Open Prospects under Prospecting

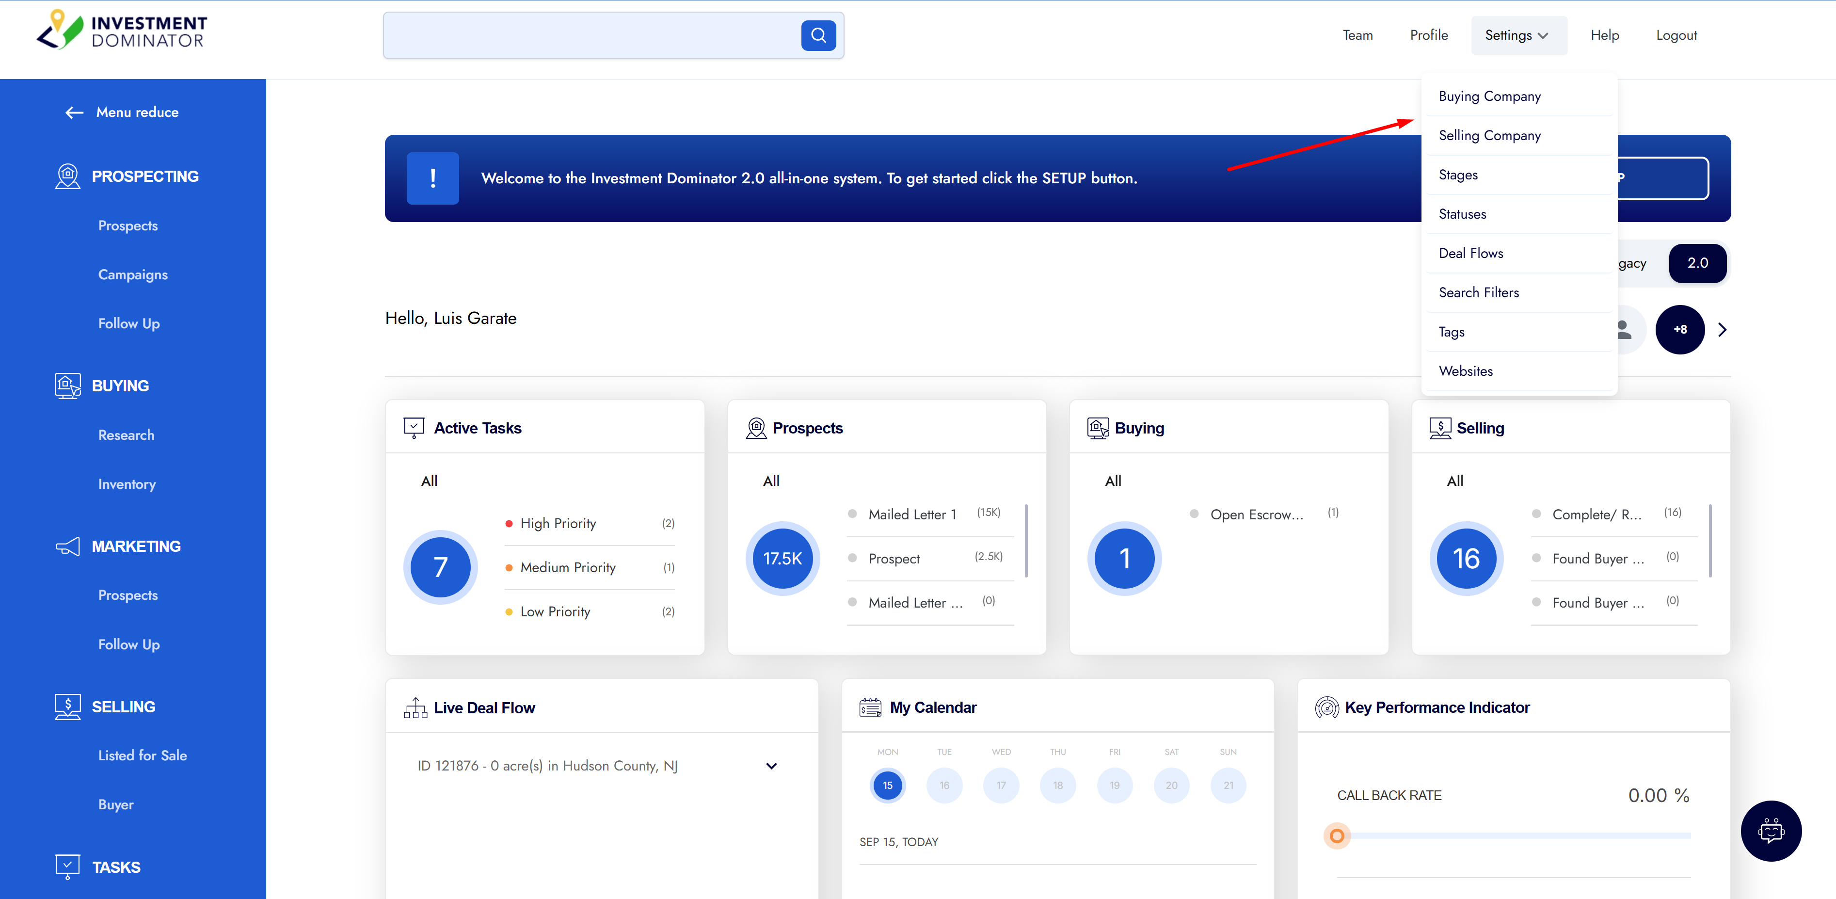(128, 225)
